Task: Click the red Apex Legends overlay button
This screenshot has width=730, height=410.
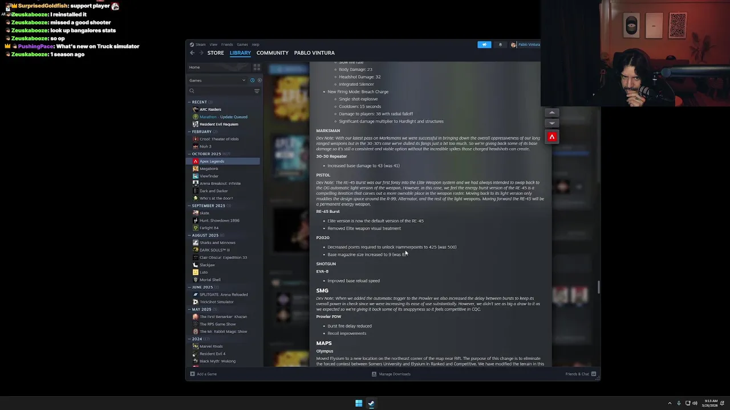Action: (552, 137)
